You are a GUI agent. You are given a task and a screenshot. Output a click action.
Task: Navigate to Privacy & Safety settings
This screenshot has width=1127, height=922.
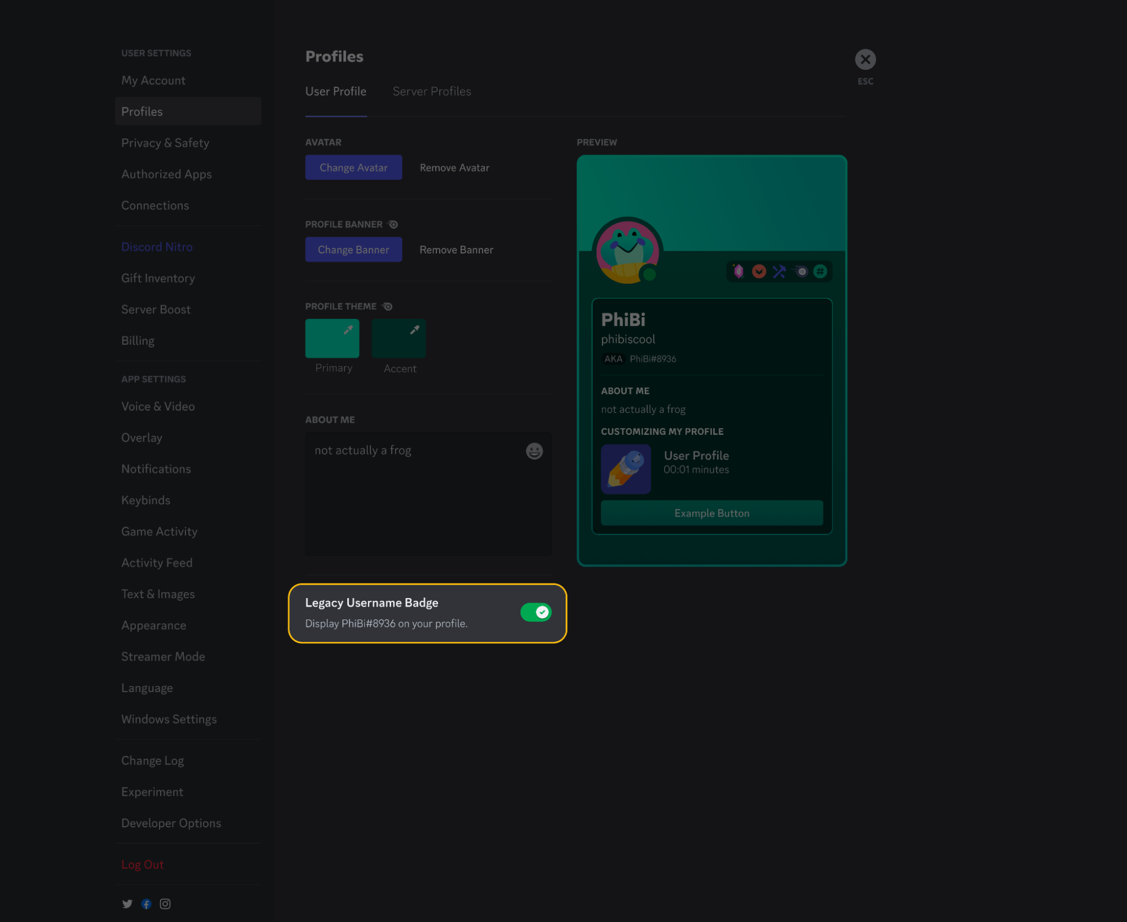(x=165, y=142)
